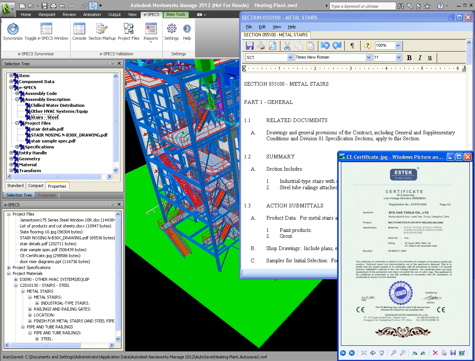Click the keyword search input field
Screen dimensions: 475x361
362,6
